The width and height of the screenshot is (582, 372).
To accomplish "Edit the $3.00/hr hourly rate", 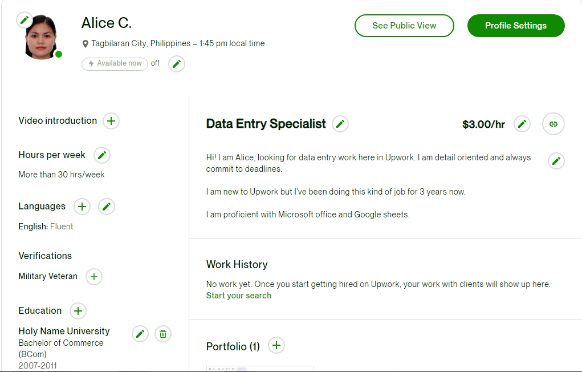I will [522, 124].
